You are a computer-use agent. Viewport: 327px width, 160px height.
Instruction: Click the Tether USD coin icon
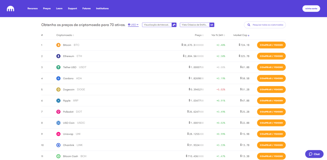[58, 67]
